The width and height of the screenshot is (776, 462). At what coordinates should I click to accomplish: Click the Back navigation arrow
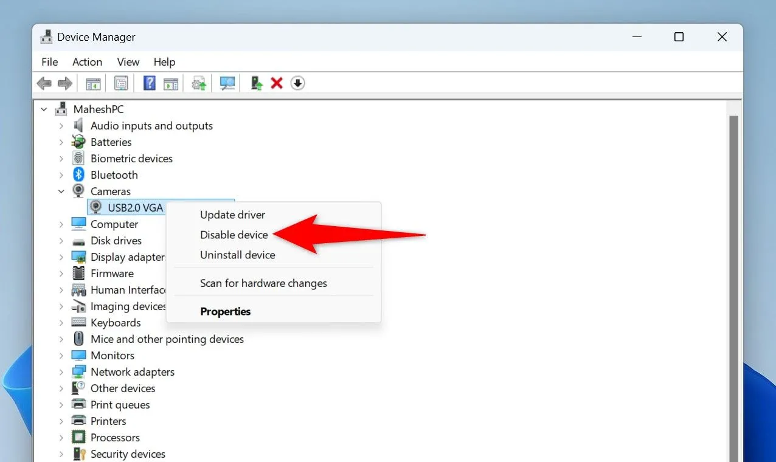[x=44, y=83]
